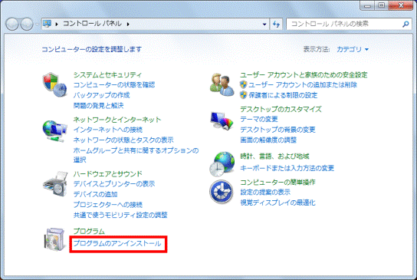The image size is (417, 280).
Task: Close the Control Panel window
Action: pyautogui.click(x=401, y=5)
